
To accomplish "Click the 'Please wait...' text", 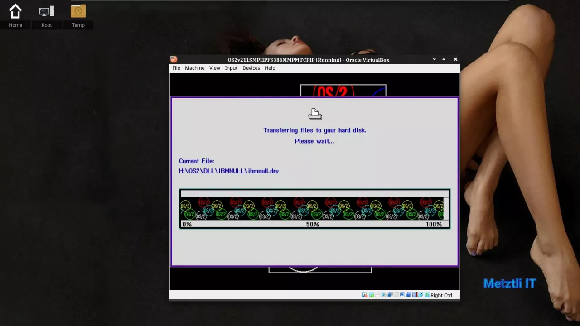I will click(314, 141).
